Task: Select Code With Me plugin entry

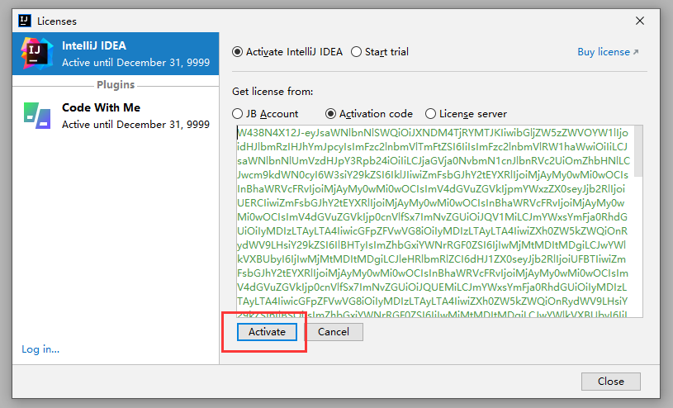Action: point(116,116)
